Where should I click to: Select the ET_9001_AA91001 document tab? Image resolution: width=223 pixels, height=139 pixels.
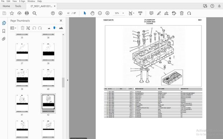click(x=41, y=6)
